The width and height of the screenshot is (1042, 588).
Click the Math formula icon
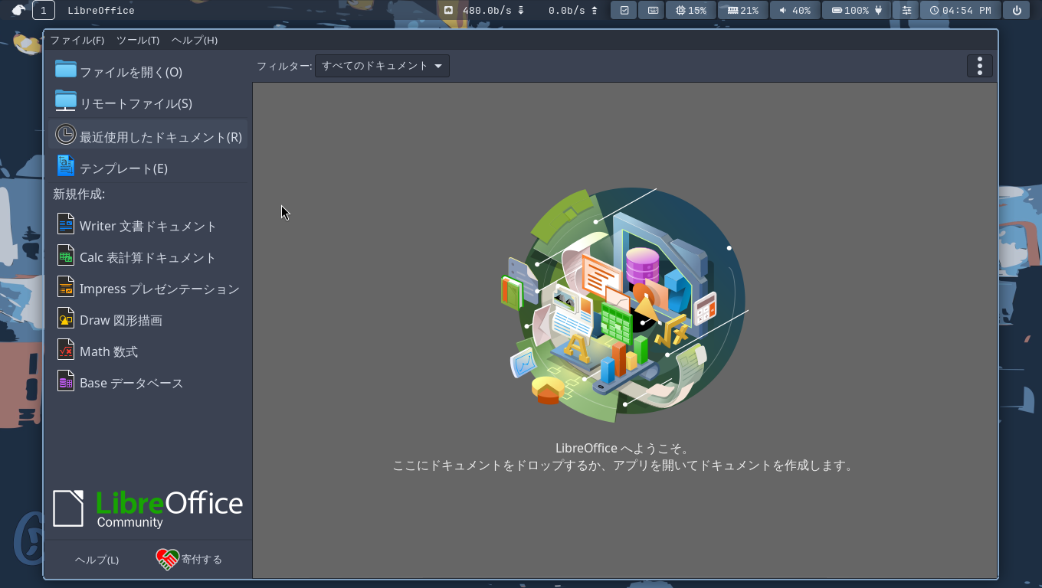[x=66, y=350]
